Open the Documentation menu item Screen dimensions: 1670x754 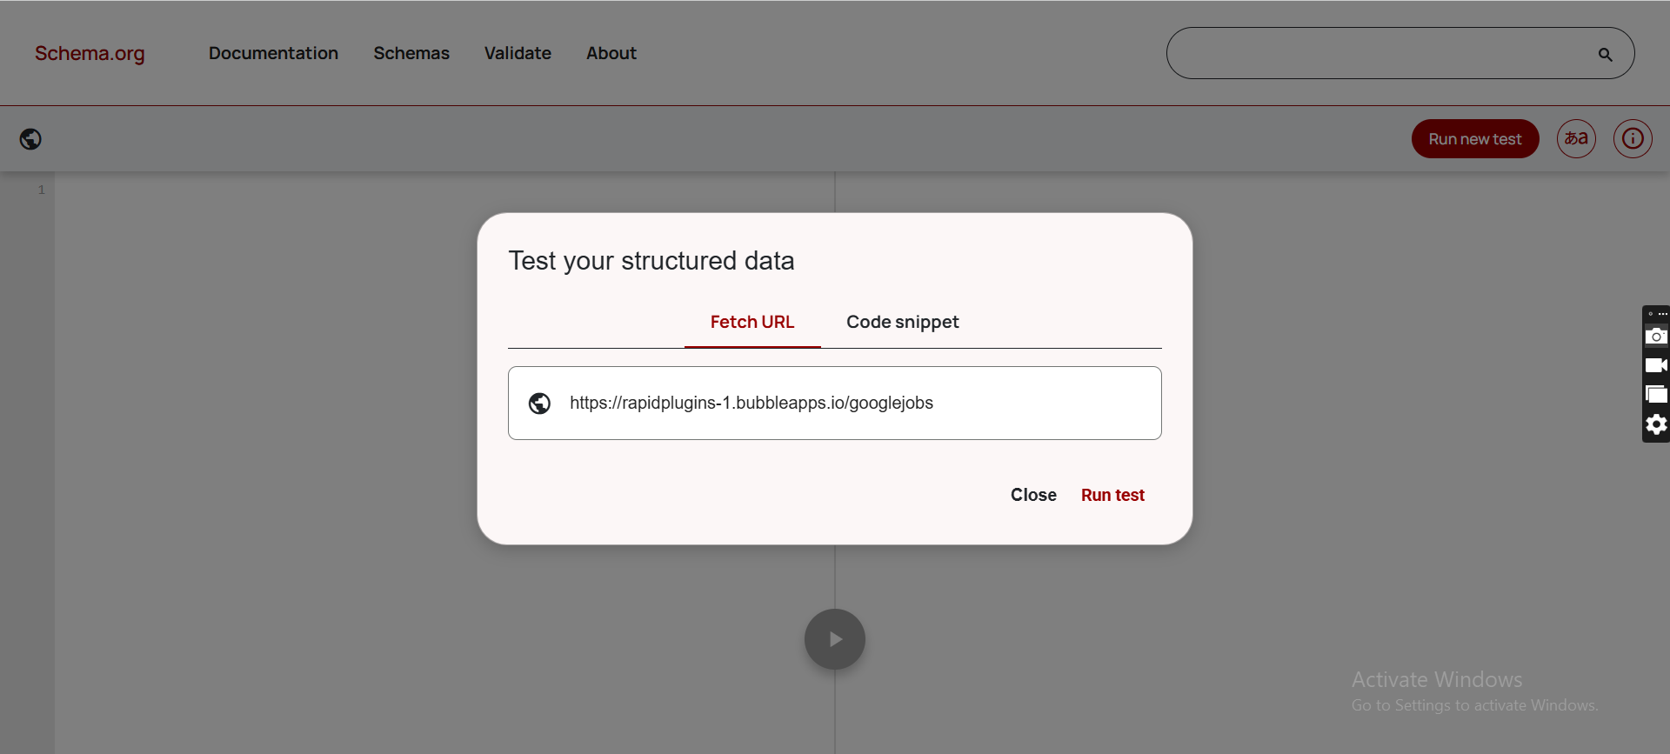pyautogui.click(x=273, y=53)
